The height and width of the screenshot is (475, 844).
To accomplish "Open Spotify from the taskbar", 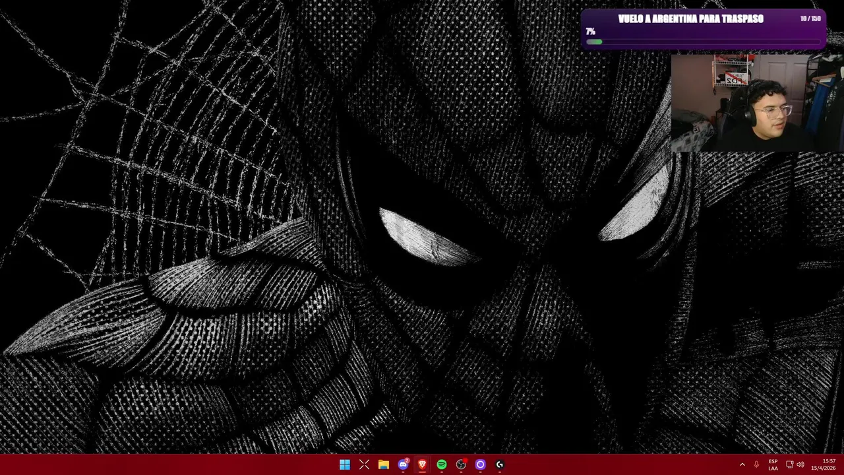I will 442,464.
